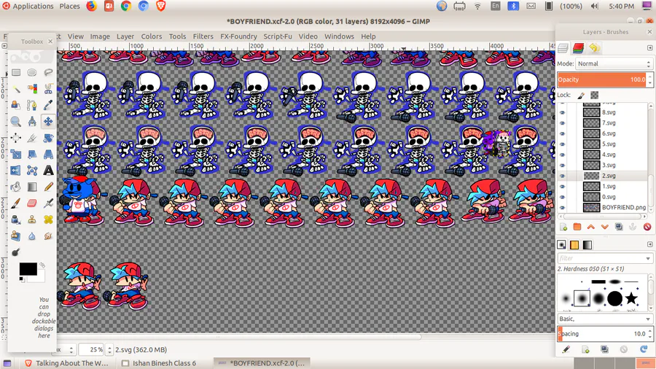Hide the 2.svg layer
656x369 pixels.
point(562,176)
